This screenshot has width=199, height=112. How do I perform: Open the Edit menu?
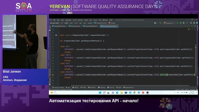pyautogui.click(x=58, y=20)
